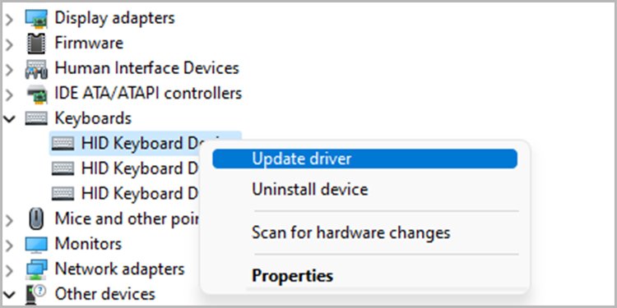Viewport: 617px width, 308px height.
Task: Collapse the Other devices node
Action: [x=9, y=294]
